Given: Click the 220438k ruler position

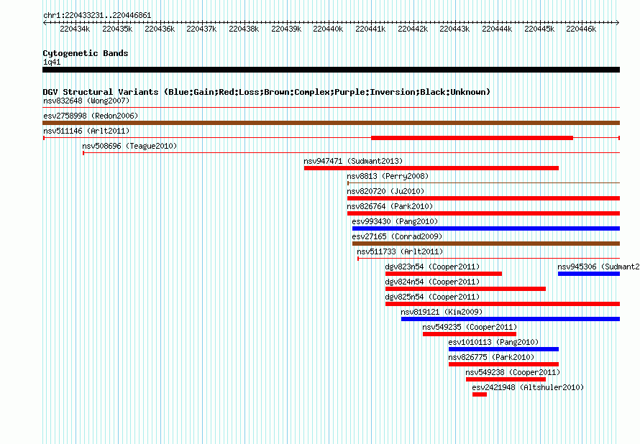Looking at the screenshot, I should click(x=244, y=29).
